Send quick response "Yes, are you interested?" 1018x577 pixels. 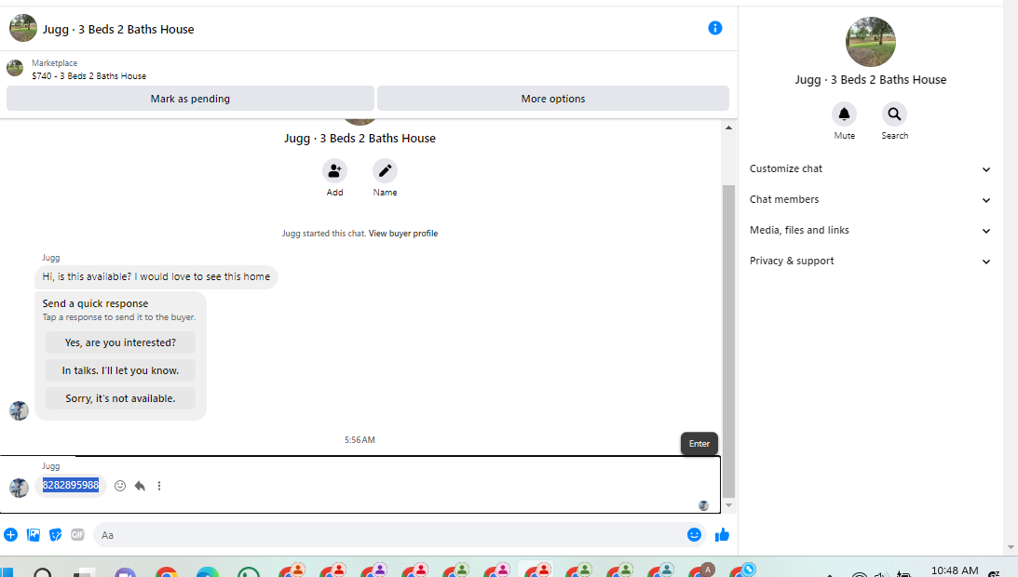click(x=120, y=342)
